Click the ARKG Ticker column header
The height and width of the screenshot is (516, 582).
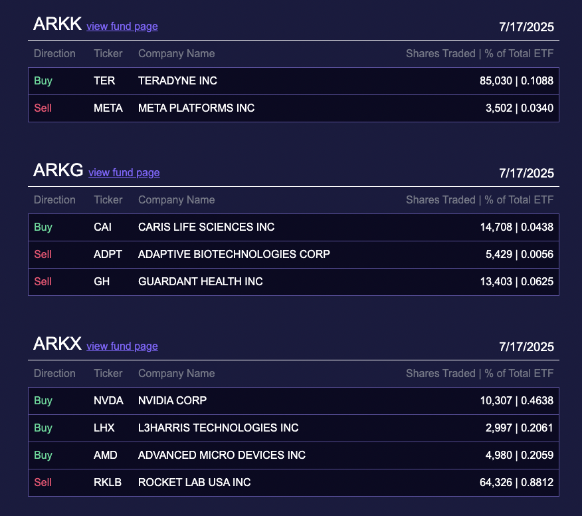108,200
